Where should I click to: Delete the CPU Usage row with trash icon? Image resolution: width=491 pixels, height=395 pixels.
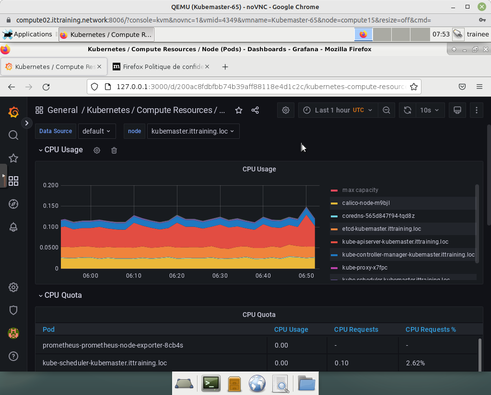coord(114,150)
